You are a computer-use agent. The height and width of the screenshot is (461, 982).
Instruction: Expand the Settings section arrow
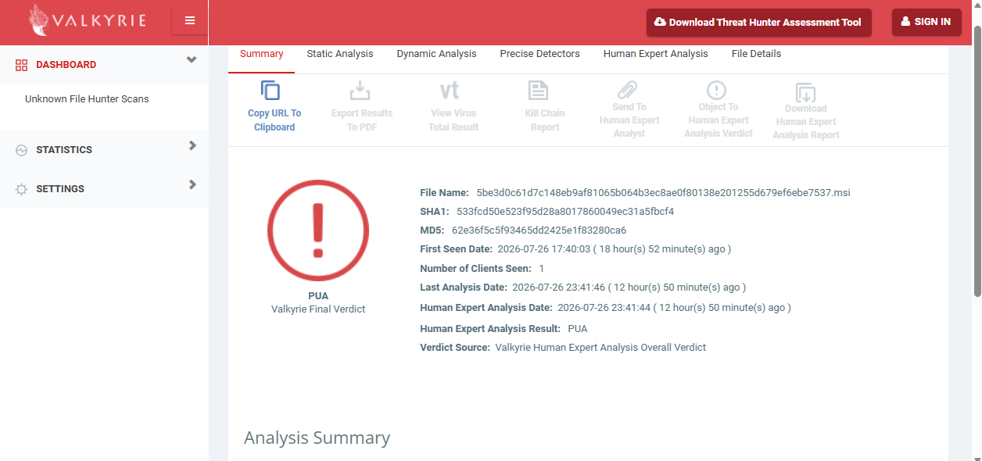(x=192, y=184)
